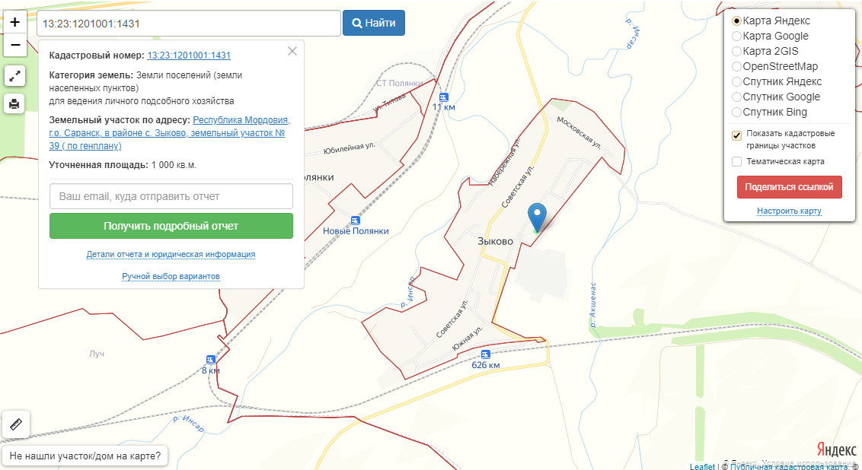Click the Зыково village label
The image size is (862, 470).
tap(495, 242)
